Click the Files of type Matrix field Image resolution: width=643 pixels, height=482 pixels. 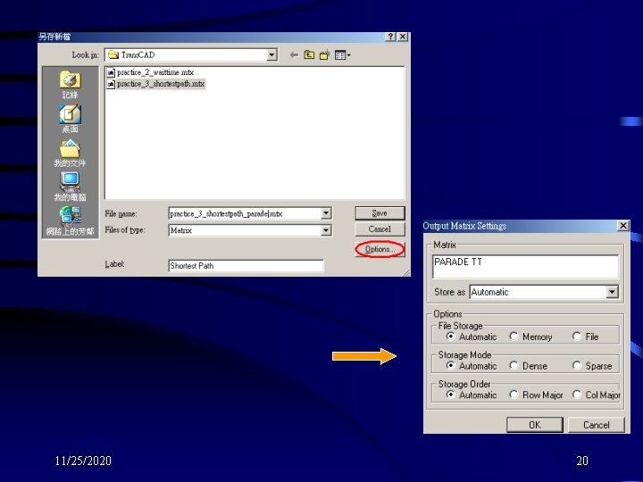pyautogui.click(x=245, y=230)
